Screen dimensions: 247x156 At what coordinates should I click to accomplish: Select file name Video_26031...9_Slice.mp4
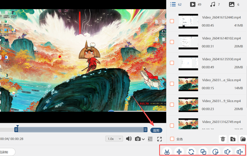point(221,101)
